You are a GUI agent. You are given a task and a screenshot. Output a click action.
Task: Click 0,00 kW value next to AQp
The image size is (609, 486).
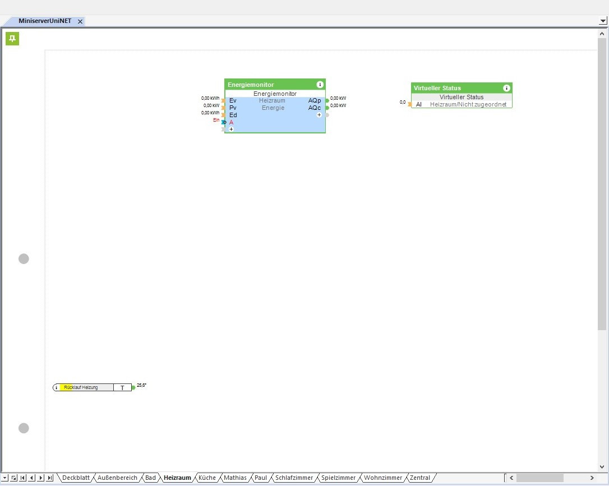pos(338,98)
